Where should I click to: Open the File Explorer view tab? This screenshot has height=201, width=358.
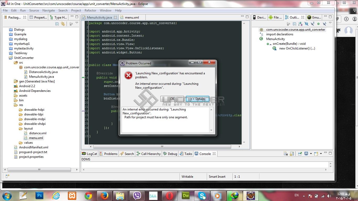(275, 17)
